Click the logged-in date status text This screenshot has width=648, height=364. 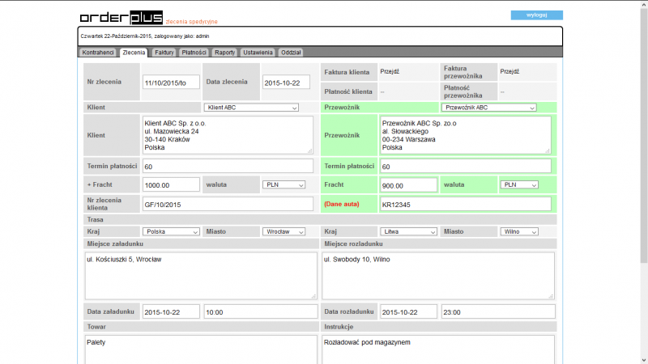[145, 36]
